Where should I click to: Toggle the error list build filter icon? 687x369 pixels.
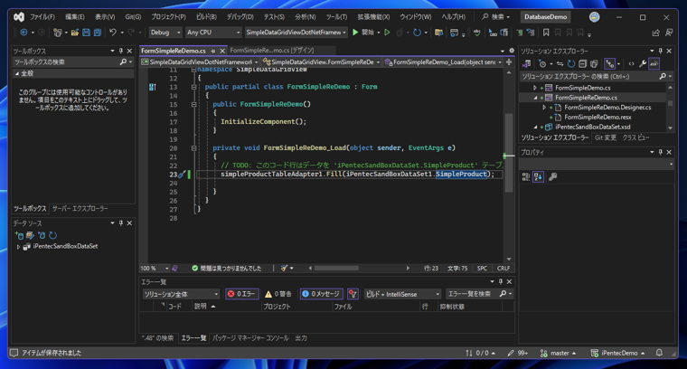(x=353, y=294)
